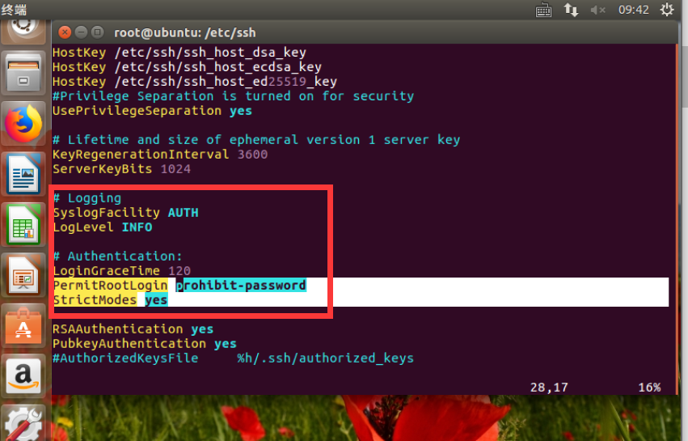Open the muted sound volume indicator
The image size is (688, 441).
597,10
